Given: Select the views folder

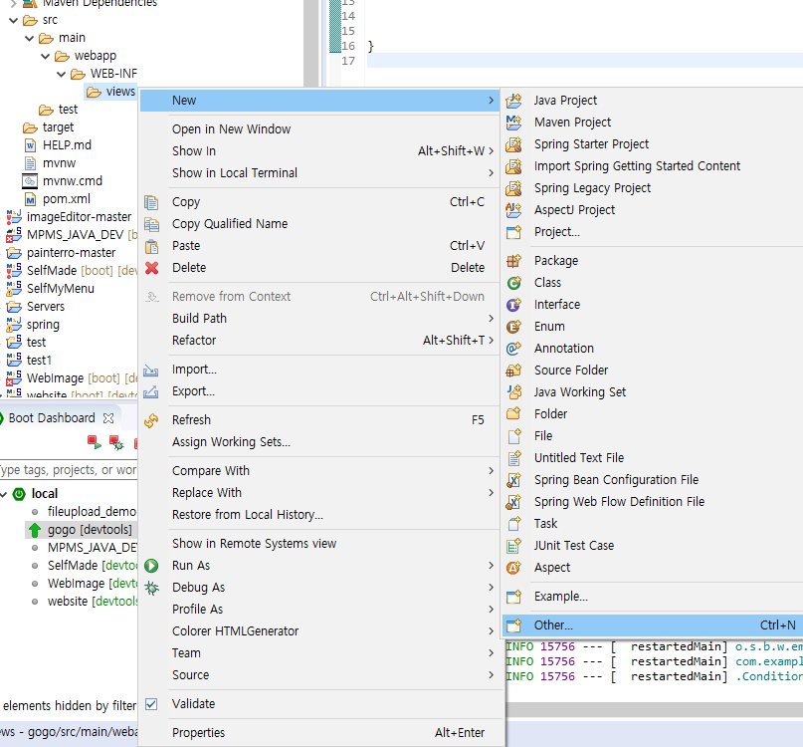Looking at the screenshot, I should coord(120,92).
